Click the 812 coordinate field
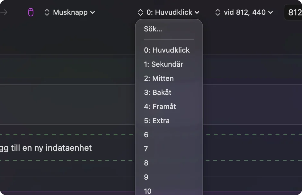This screenshot has width=302, height=195. (293, 12)
